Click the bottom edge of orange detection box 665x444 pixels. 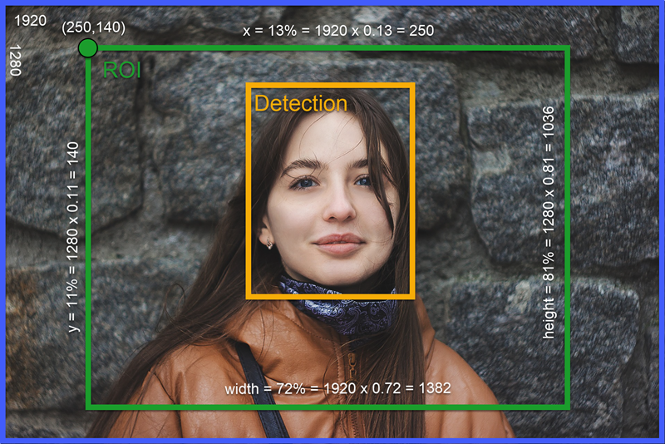(330, 296)
